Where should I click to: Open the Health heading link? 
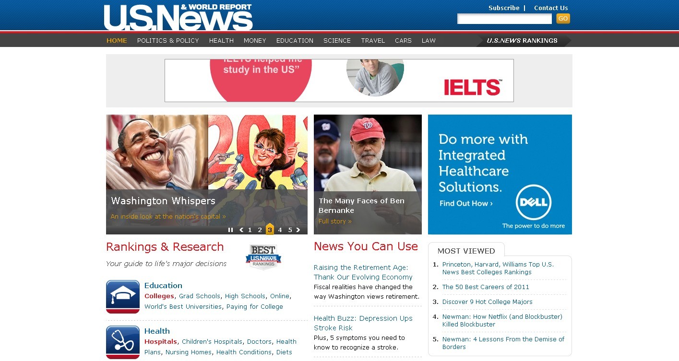[157, 331]
